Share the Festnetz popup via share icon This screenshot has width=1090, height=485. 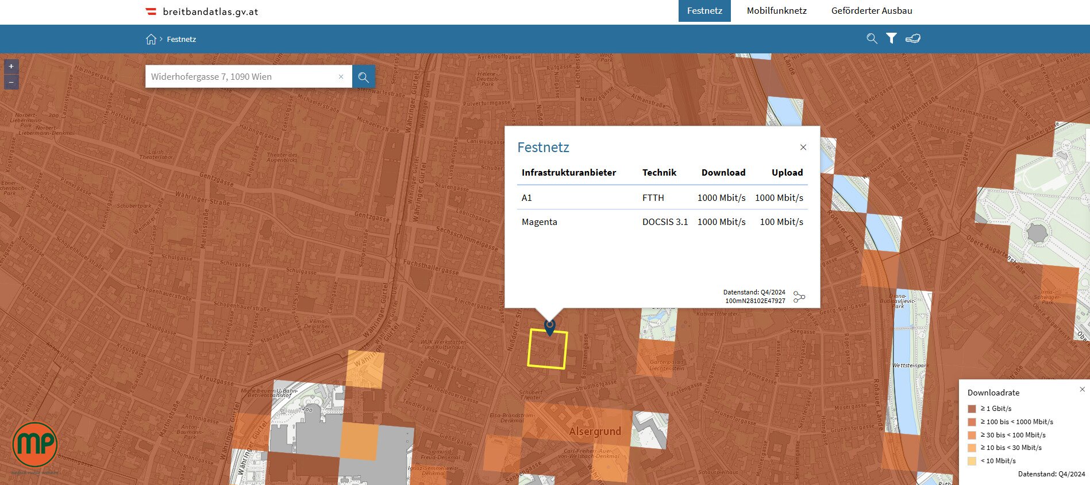click(x=799, y=297)
